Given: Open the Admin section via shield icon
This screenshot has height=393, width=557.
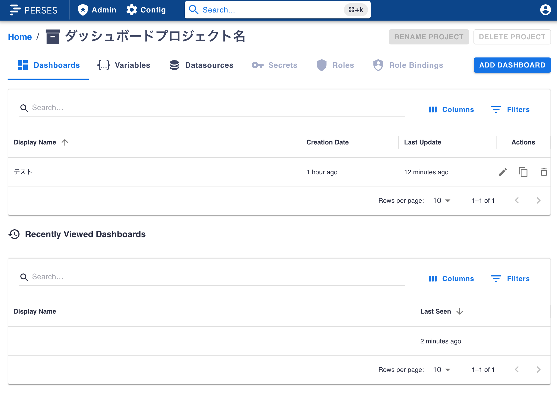Looking at the screenshot, I should point(83,10).
